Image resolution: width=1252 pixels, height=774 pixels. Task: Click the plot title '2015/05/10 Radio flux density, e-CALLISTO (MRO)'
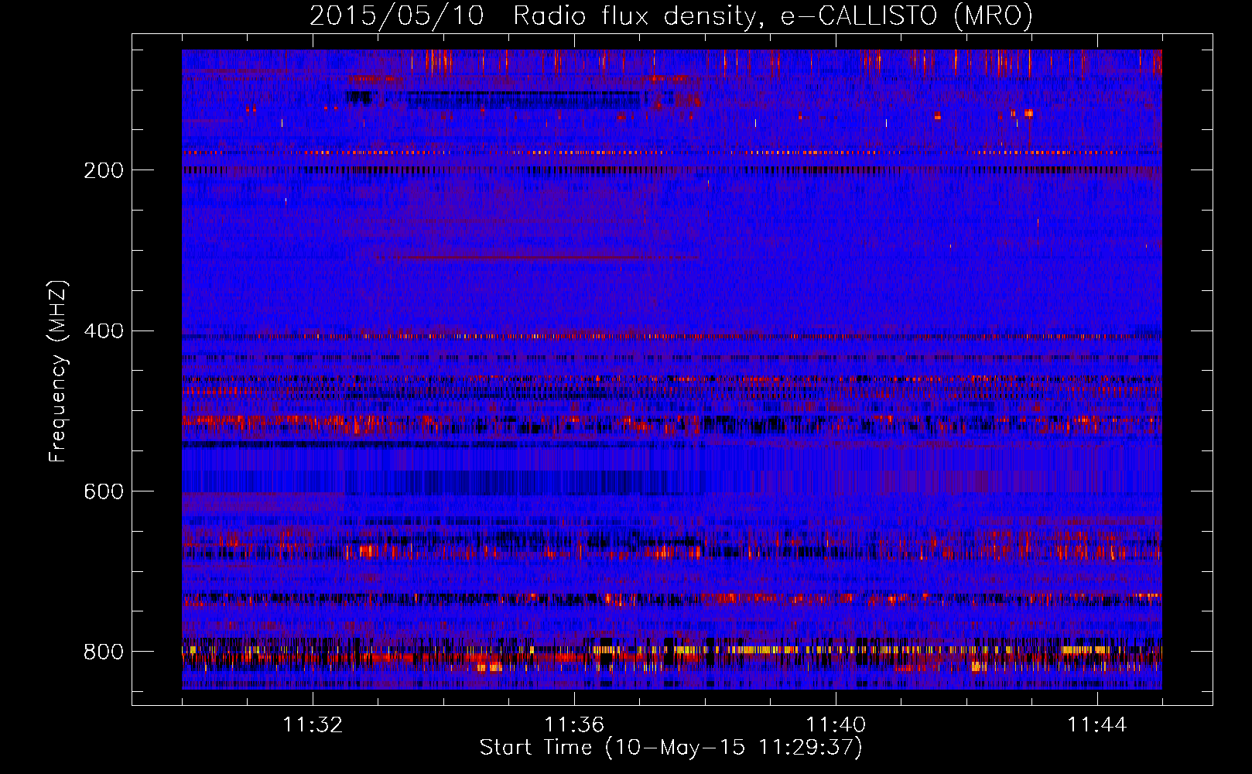pos(671,15)
